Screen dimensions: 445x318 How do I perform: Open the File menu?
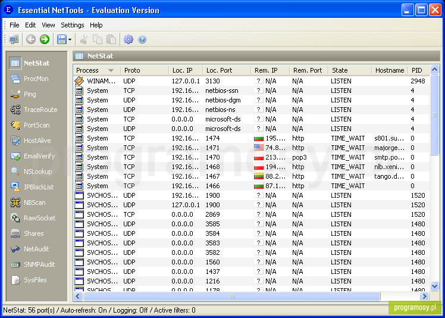pyautogui.click(x=14, y=25)
